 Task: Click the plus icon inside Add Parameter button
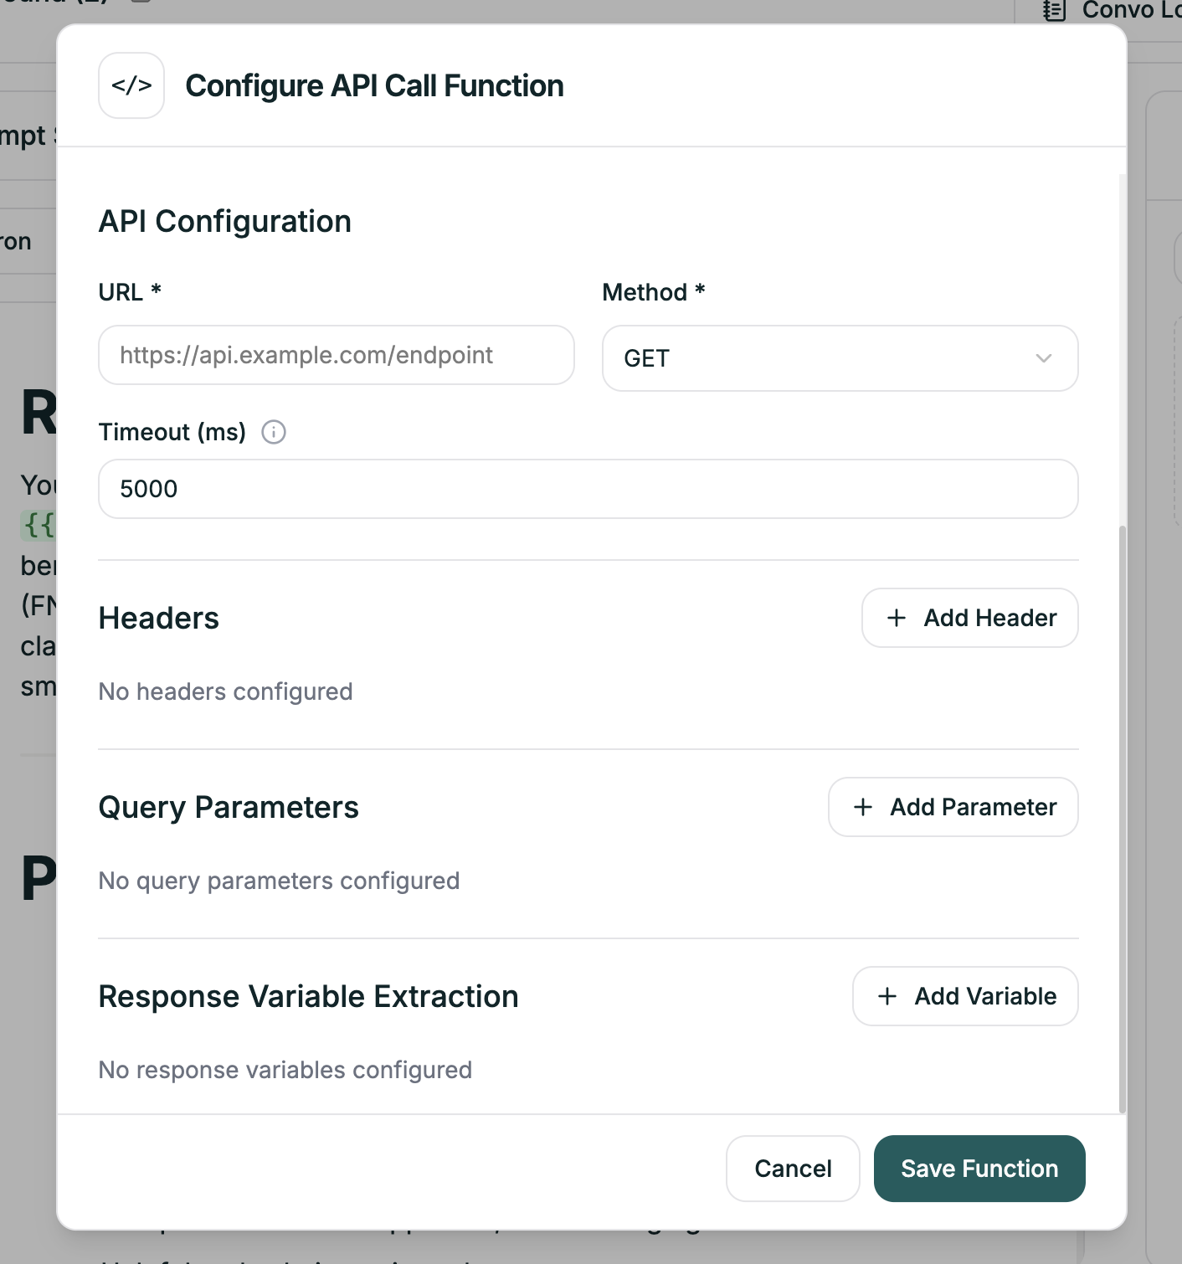pyautogui.click(x=863, y=807)
